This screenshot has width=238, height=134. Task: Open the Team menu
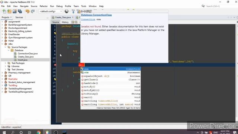[x=76, y=6]
